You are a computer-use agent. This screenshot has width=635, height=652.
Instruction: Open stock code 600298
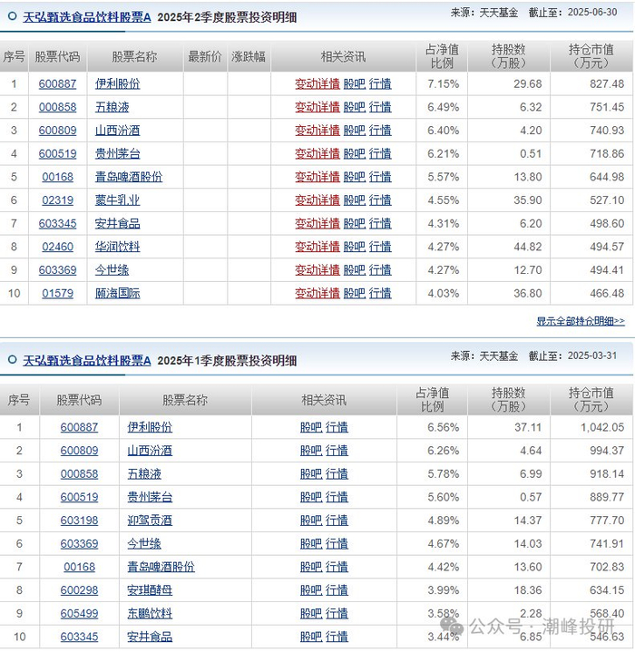pyautogui.click(x=79, y=590)
